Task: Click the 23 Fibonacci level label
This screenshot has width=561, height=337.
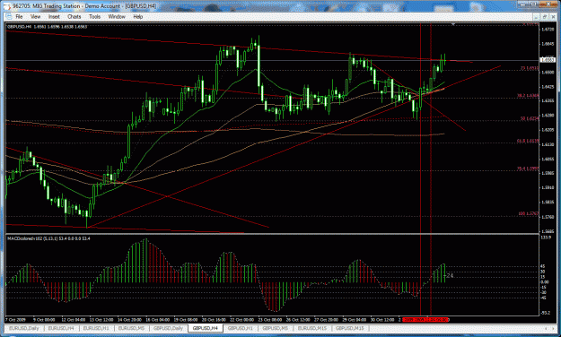Action: (530, 68)
